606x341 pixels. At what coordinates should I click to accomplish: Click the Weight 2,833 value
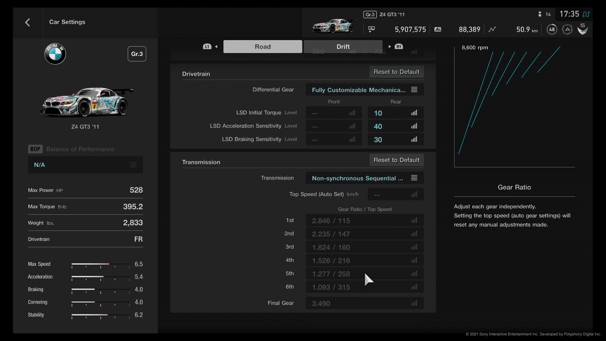coord(133,223)
